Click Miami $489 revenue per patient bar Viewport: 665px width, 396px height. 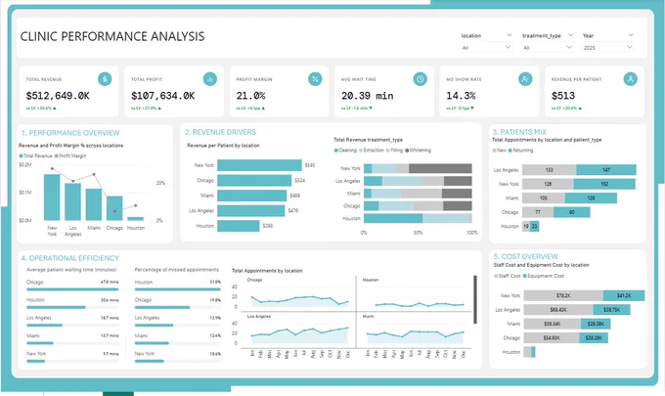click(x=252, y=196)
